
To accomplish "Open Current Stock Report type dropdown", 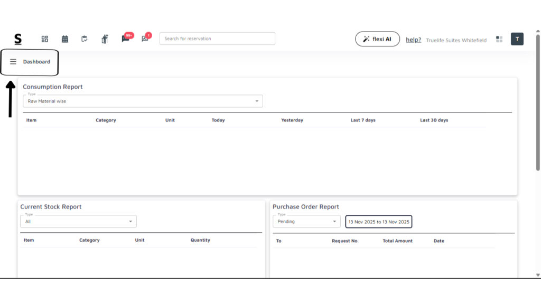I will (x=78, y=222).
